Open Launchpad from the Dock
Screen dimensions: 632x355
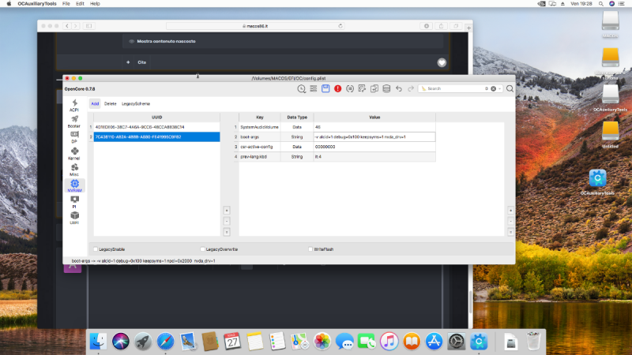click(143, 342)
